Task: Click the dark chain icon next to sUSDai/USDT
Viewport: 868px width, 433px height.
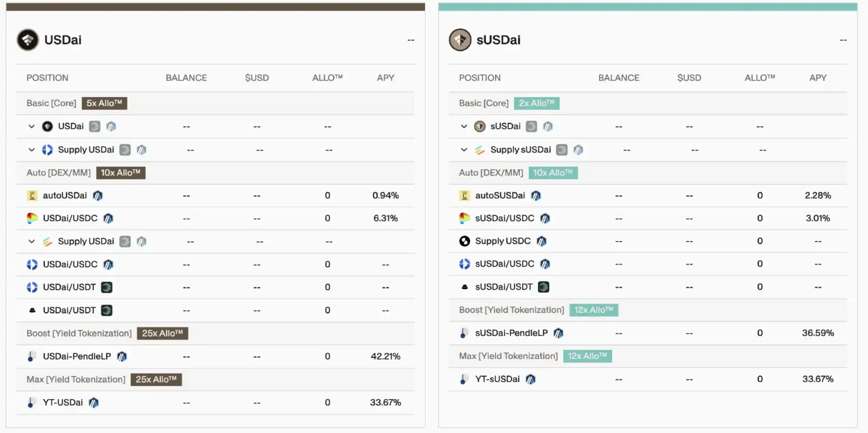Action: (x=543, y=286)
